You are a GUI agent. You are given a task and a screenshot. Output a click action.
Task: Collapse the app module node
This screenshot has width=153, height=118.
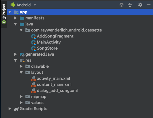click(10, 12)
